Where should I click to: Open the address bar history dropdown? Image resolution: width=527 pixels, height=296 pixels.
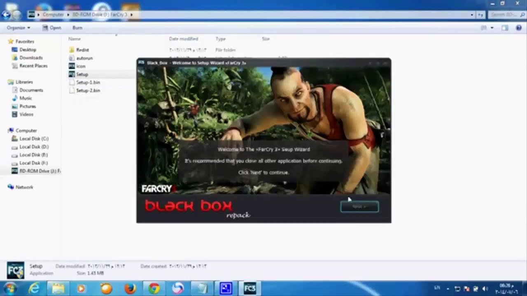click(472, 15)
